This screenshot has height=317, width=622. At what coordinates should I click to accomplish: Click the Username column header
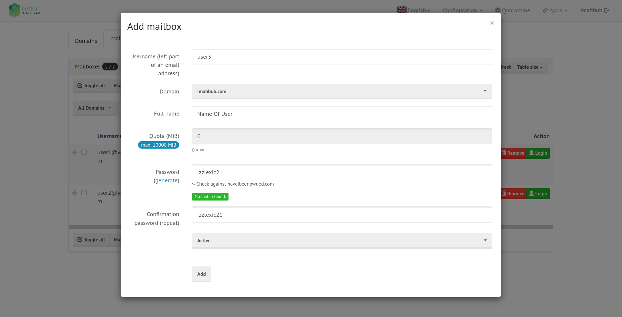coord(109,136)
